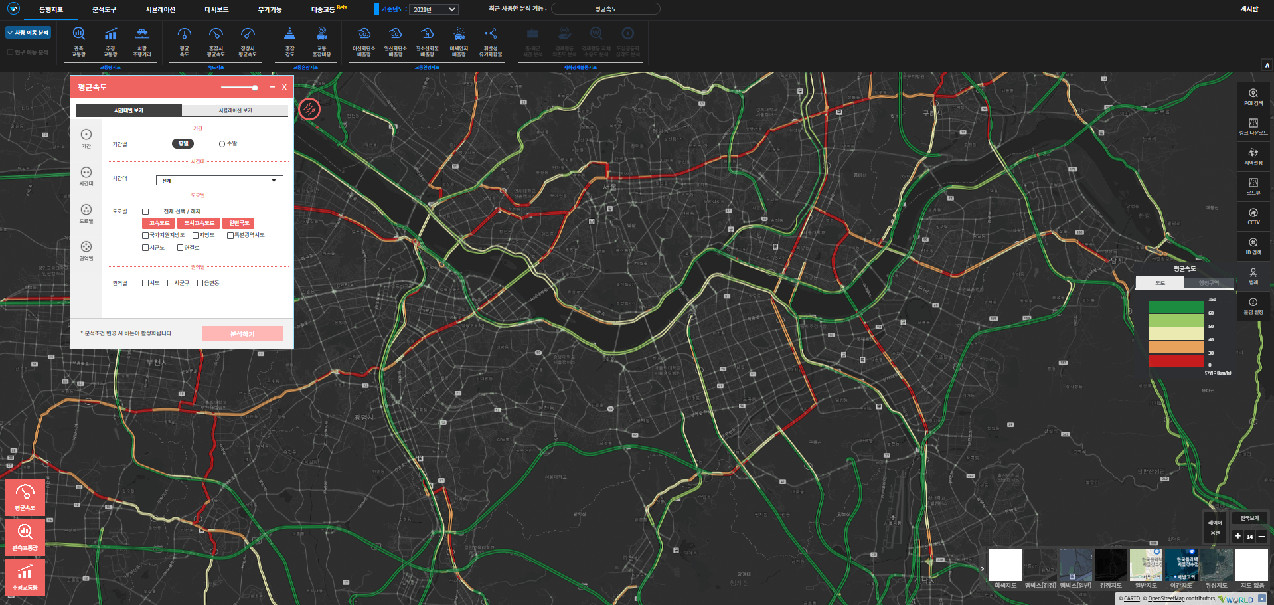The image size is (1274, 605).
Task: Open the 로드뷰 tool
Action: pyautogui.click(x=1253, y=187)
